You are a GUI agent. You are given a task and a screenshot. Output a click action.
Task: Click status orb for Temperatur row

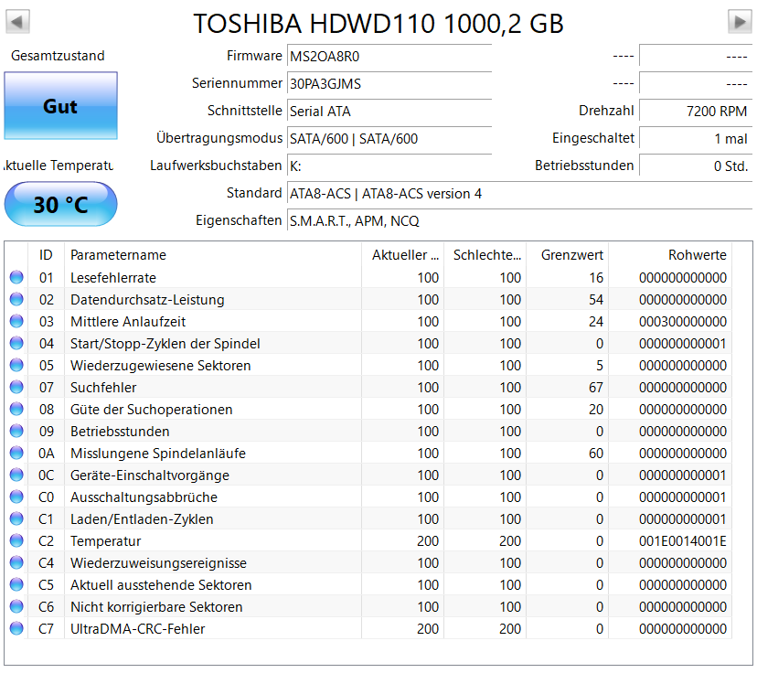coord(16,540)
